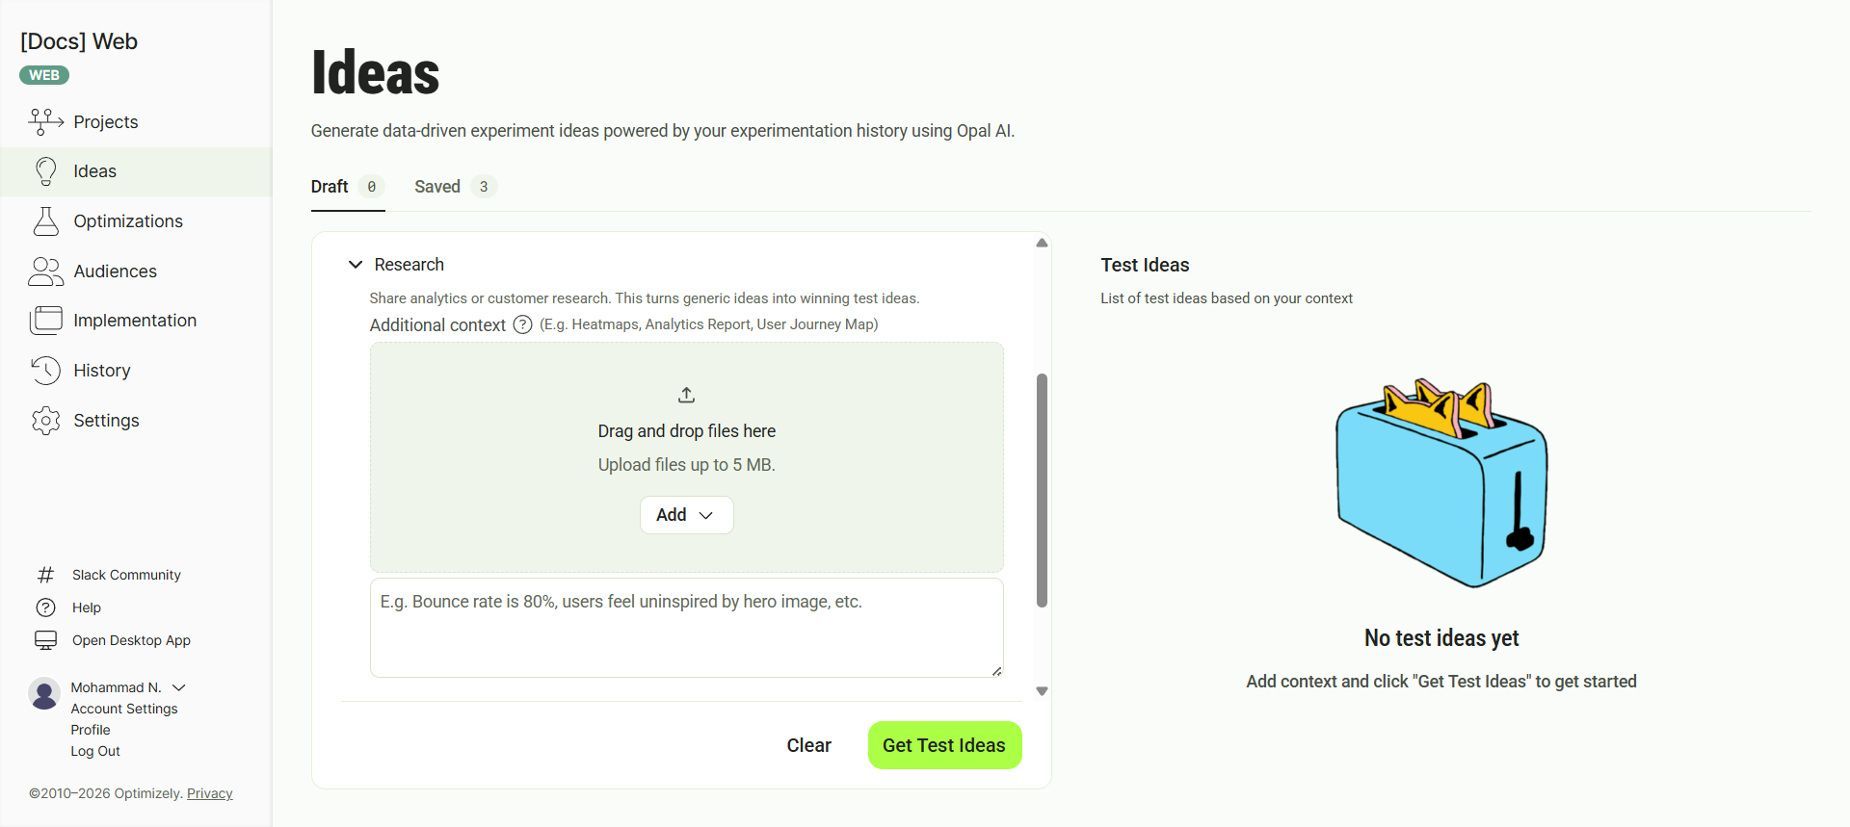Screen dimensions: 1850x827
Task: Open the Privacy link in footer
Action: click(209, 793)
